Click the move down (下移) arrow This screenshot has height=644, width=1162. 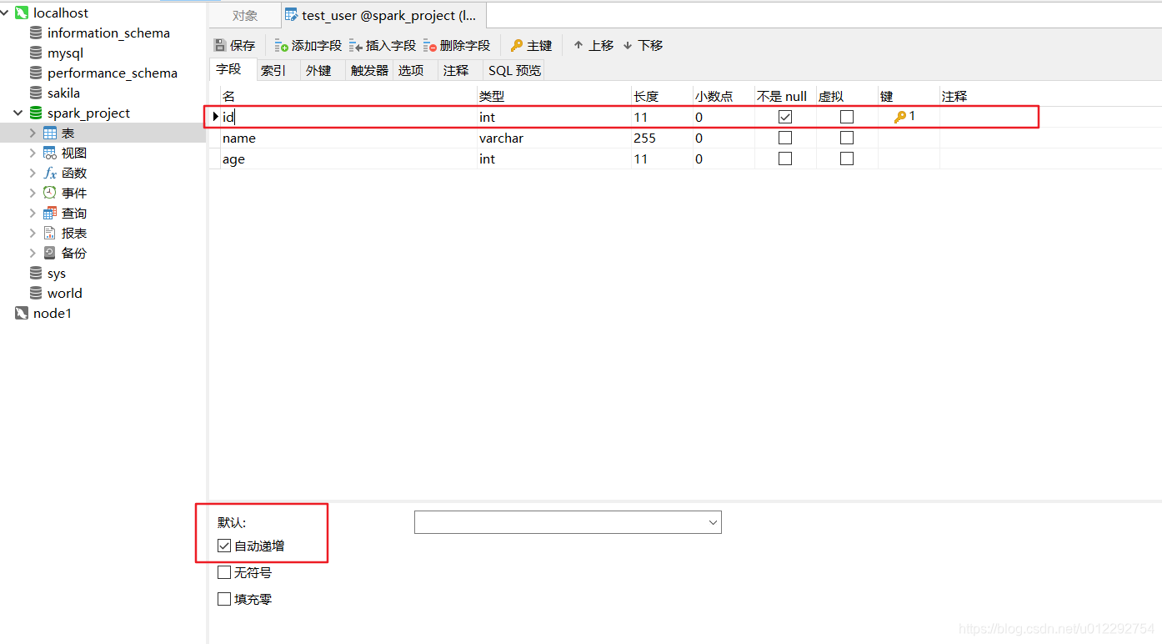[x=628, y=45]
